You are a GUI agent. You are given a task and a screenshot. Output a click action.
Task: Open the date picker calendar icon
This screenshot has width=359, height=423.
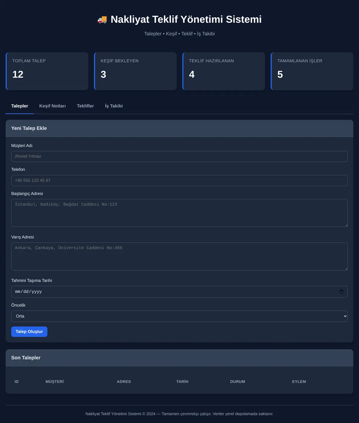click(341, 292)
